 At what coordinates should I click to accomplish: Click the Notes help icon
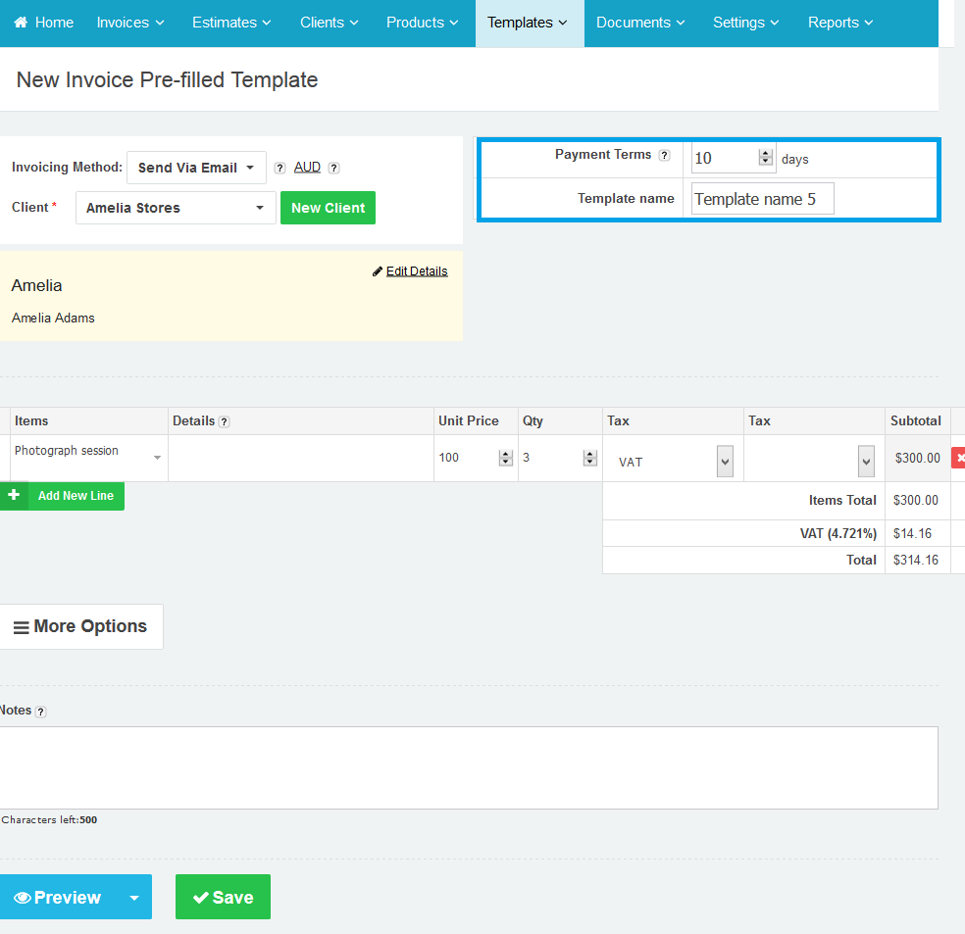click(x=40, y=712)
